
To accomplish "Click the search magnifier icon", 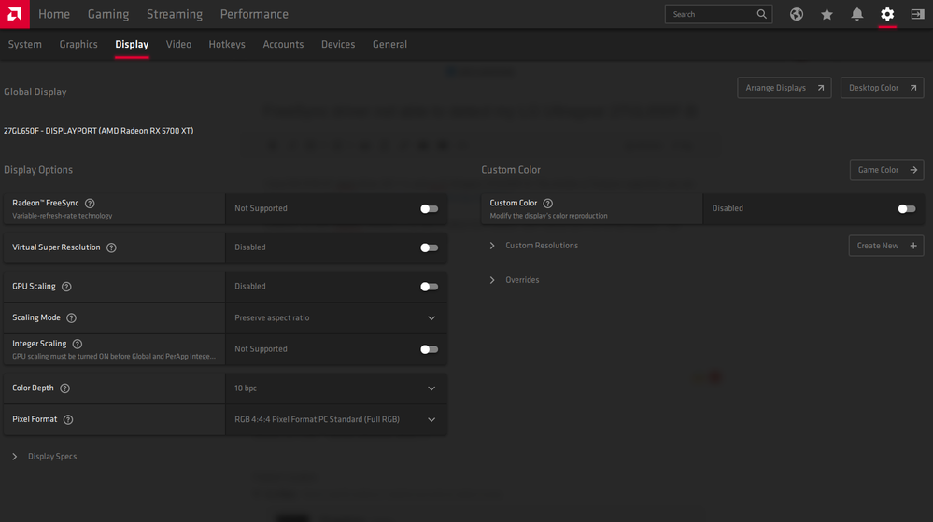I will pyautogui.click(x=762, y=14).
